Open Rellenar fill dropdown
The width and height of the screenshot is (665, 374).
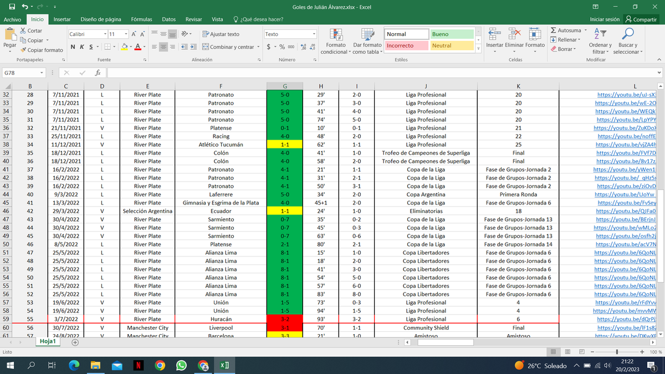pos(564,40)
